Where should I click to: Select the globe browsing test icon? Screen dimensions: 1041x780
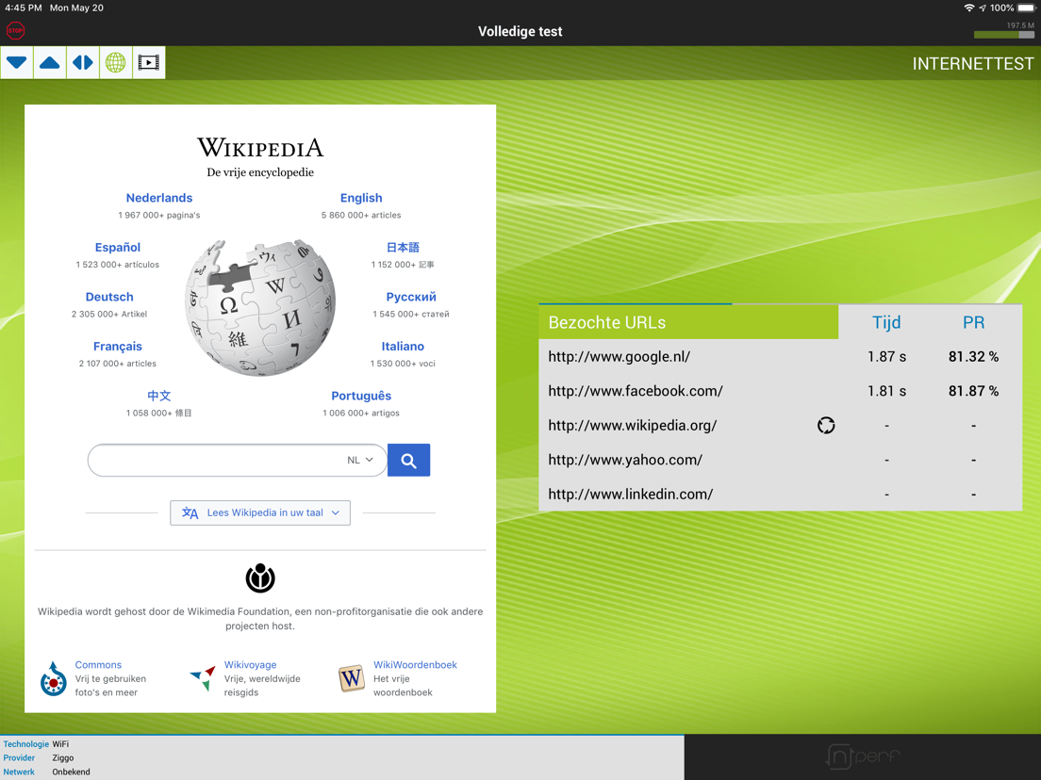[x=116, y=62]
